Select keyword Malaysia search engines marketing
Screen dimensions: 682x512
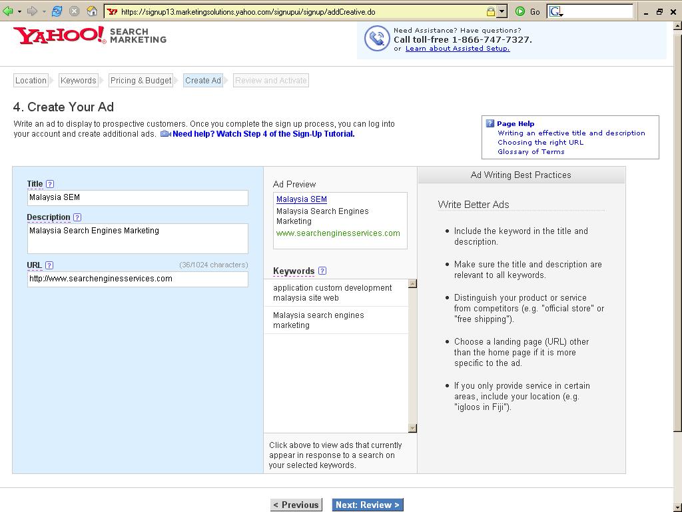[336, 320]
